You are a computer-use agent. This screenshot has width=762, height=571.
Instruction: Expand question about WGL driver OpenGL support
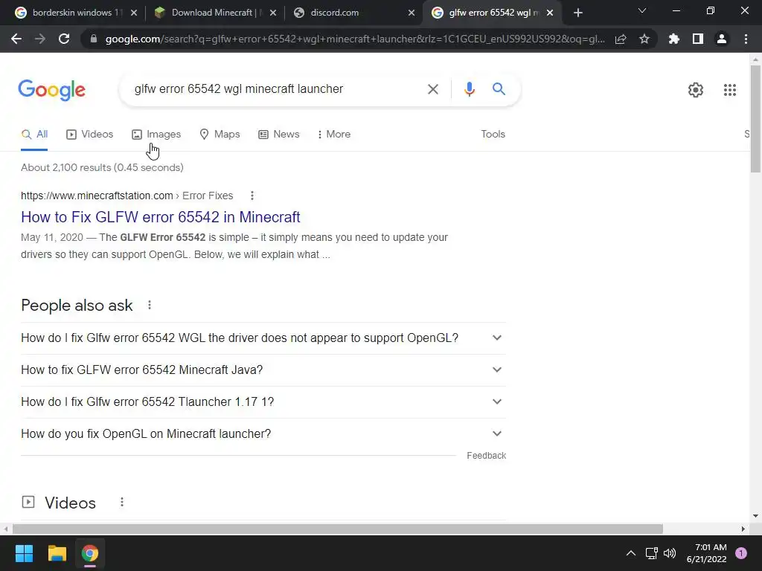263,338
